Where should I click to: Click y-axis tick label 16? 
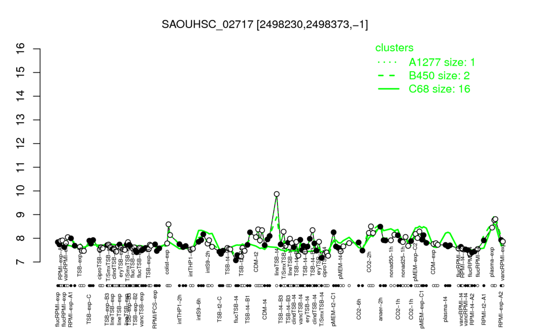21,49
